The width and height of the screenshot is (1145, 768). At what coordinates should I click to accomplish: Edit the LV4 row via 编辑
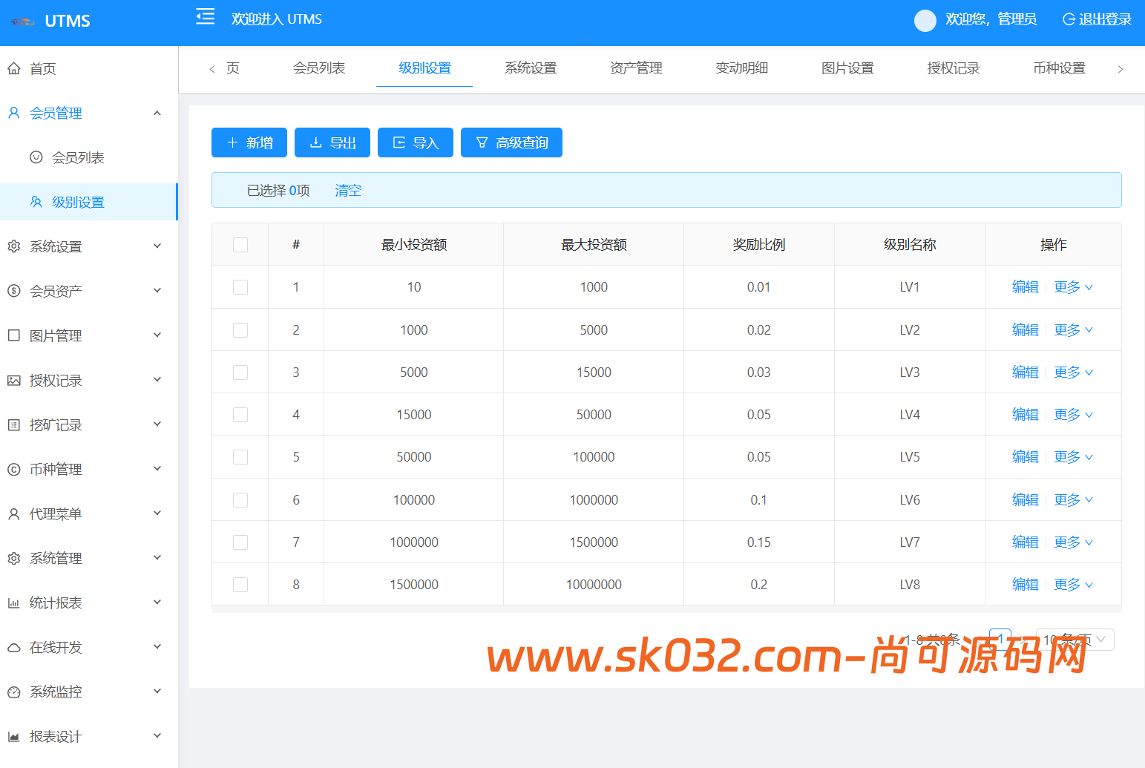pos(1025,415)
